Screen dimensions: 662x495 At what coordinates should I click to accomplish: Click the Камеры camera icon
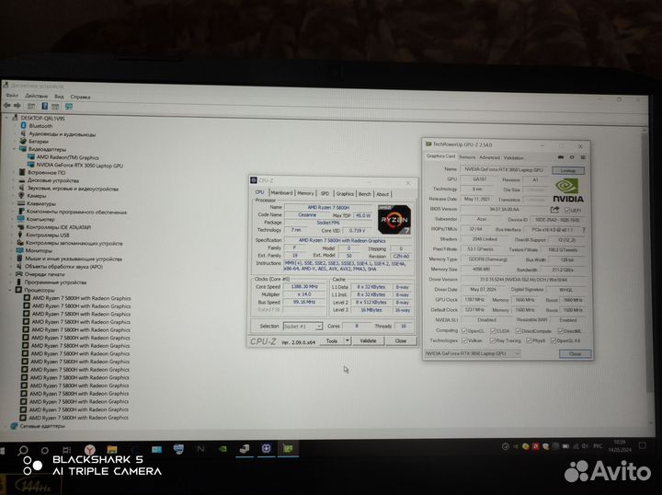21,196
